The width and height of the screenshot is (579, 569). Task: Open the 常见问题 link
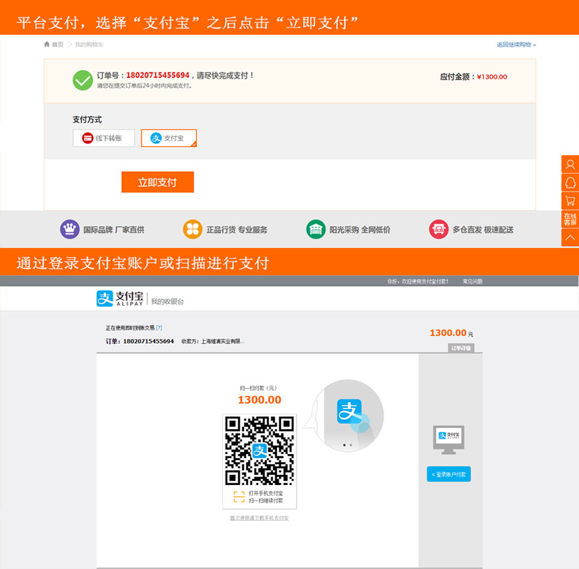point(472,281)
